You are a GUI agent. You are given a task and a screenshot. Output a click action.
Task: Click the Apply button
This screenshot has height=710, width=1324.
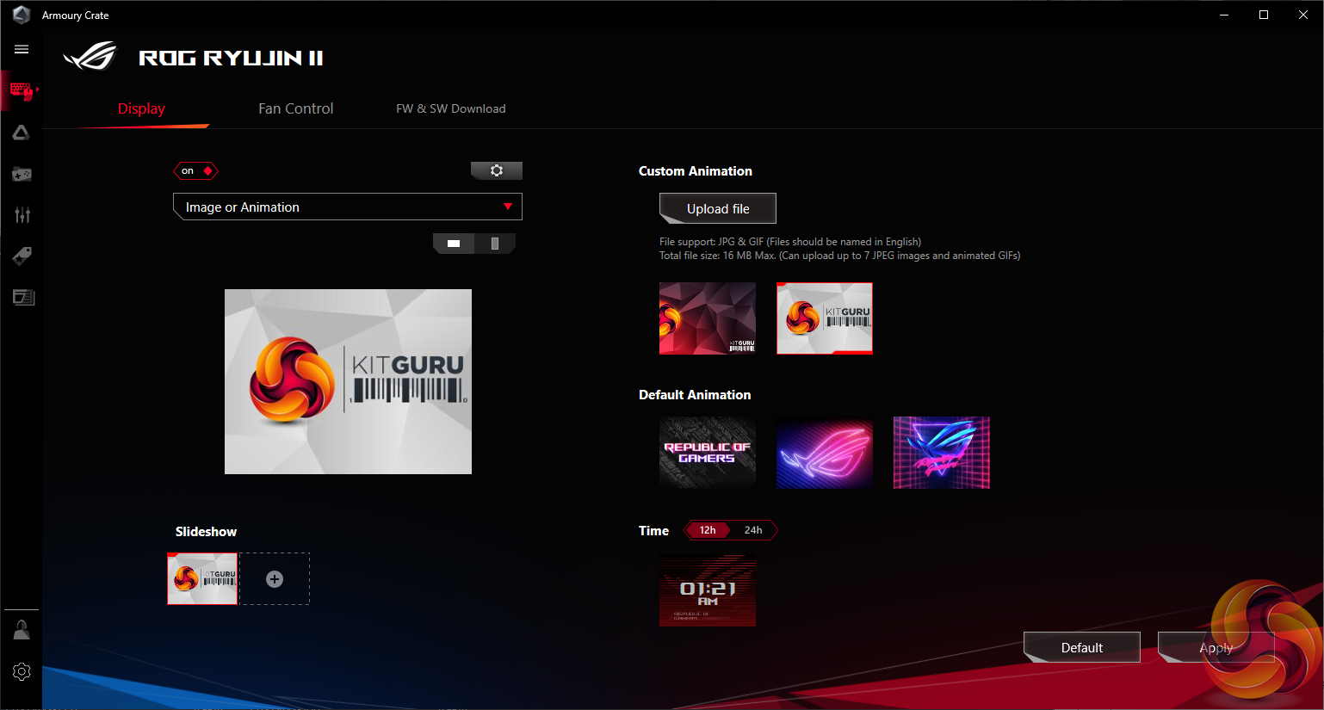coord(1216,647)
